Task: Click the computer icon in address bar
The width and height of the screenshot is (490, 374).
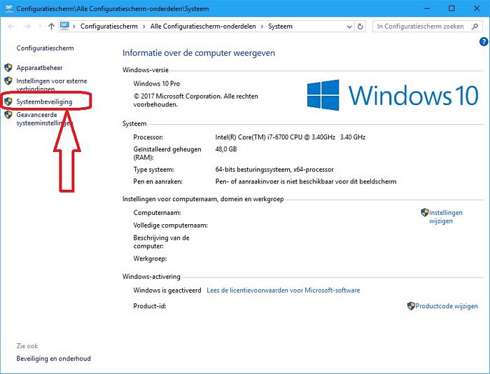Action: (64, 26)
